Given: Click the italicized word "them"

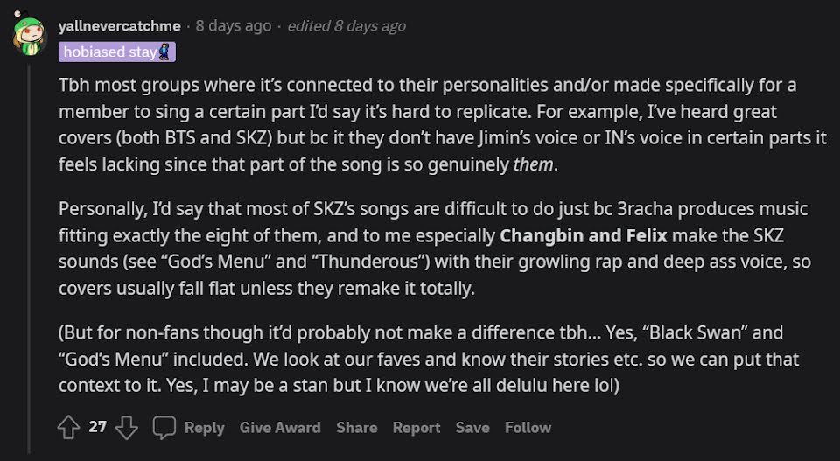Looking at the screenshot, I should [x=535, y=164].
